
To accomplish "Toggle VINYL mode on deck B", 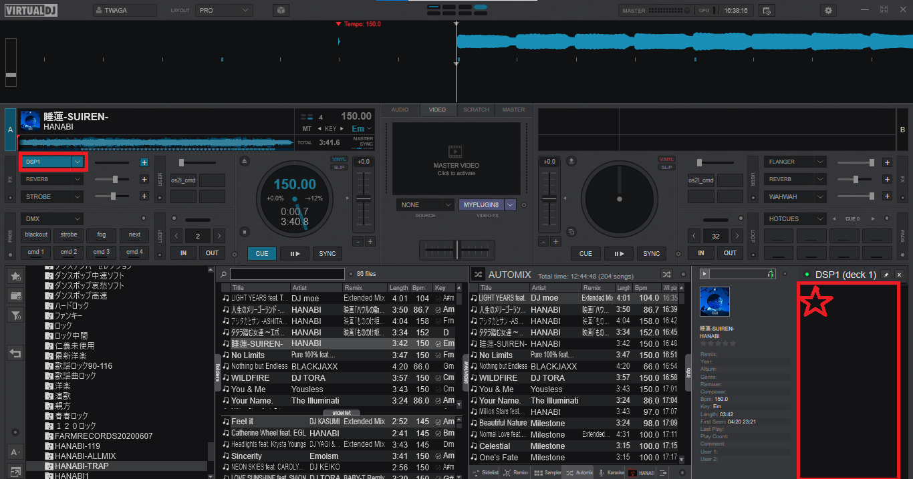I will coord(666,159).
